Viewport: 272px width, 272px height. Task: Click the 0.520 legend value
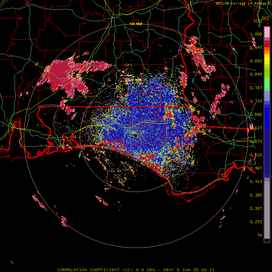click(256, 155)
